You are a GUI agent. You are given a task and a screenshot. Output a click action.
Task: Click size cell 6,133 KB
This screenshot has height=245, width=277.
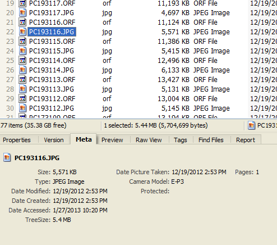(x=176, y=70)
